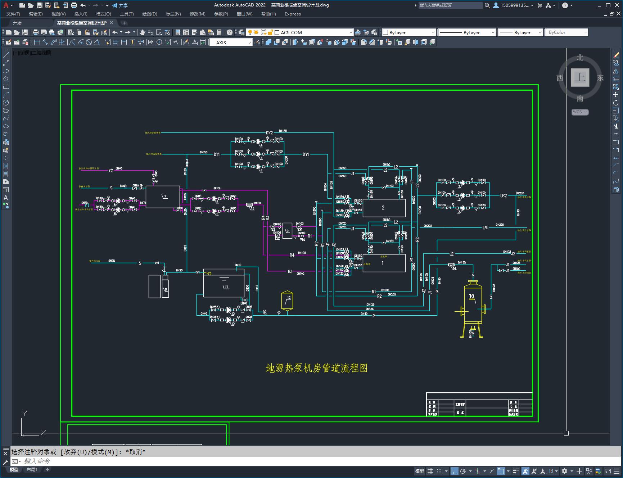This screenshot has height=478, width=623.
Task: Open the annotation scale 1:1 dropdown
Action: [553, 471]
